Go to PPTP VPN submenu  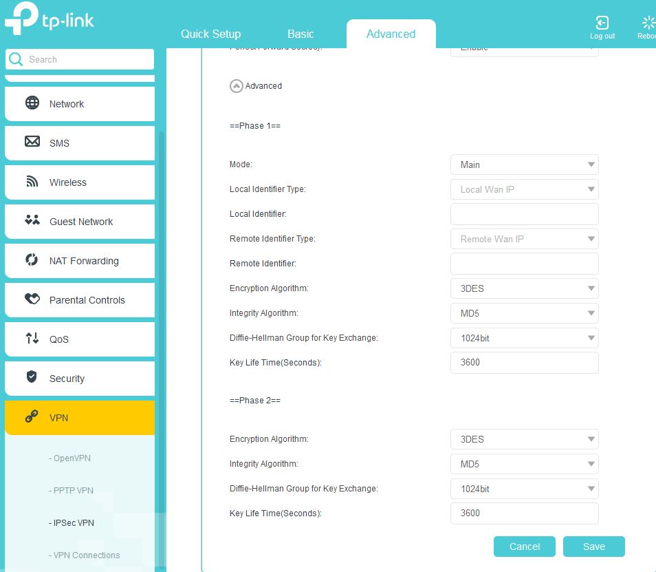tap(71, 490)
